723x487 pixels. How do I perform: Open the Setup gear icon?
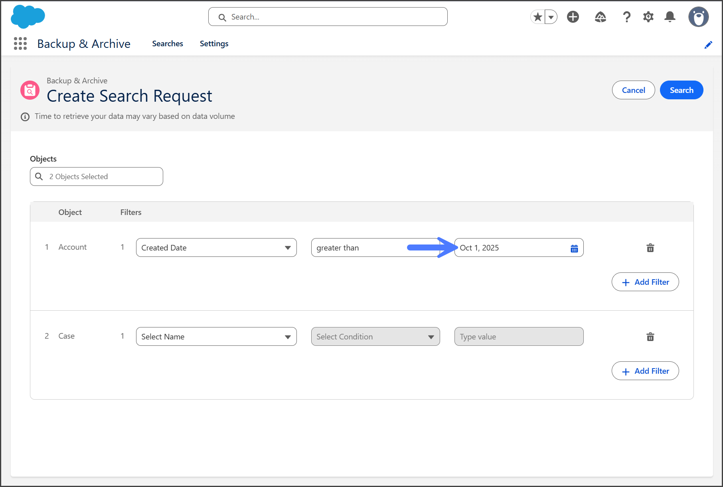[648, 17]
